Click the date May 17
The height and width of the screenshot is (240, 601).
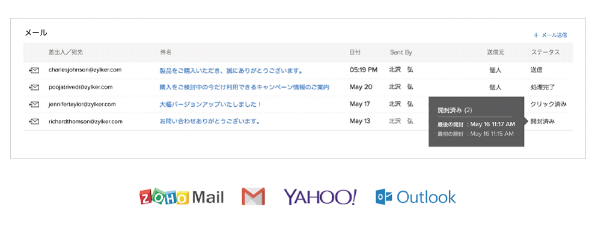coord(360,104)
